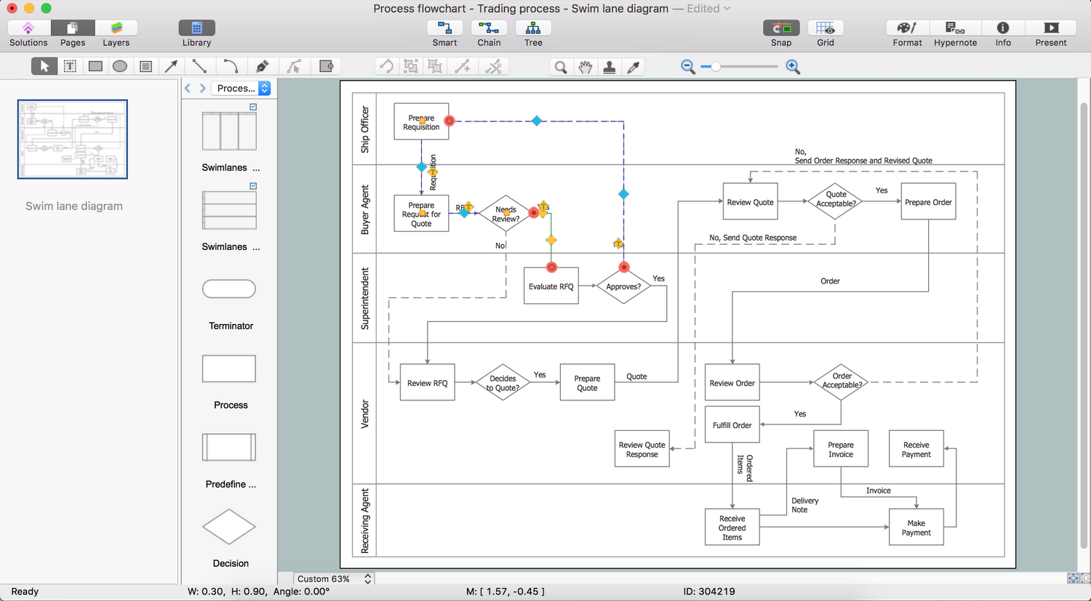Image resolution: width=1091 pixels, height=601 pixels.
Task: Select the Hand pan tool
Action: pyautogui.click(x=586, y=67)
